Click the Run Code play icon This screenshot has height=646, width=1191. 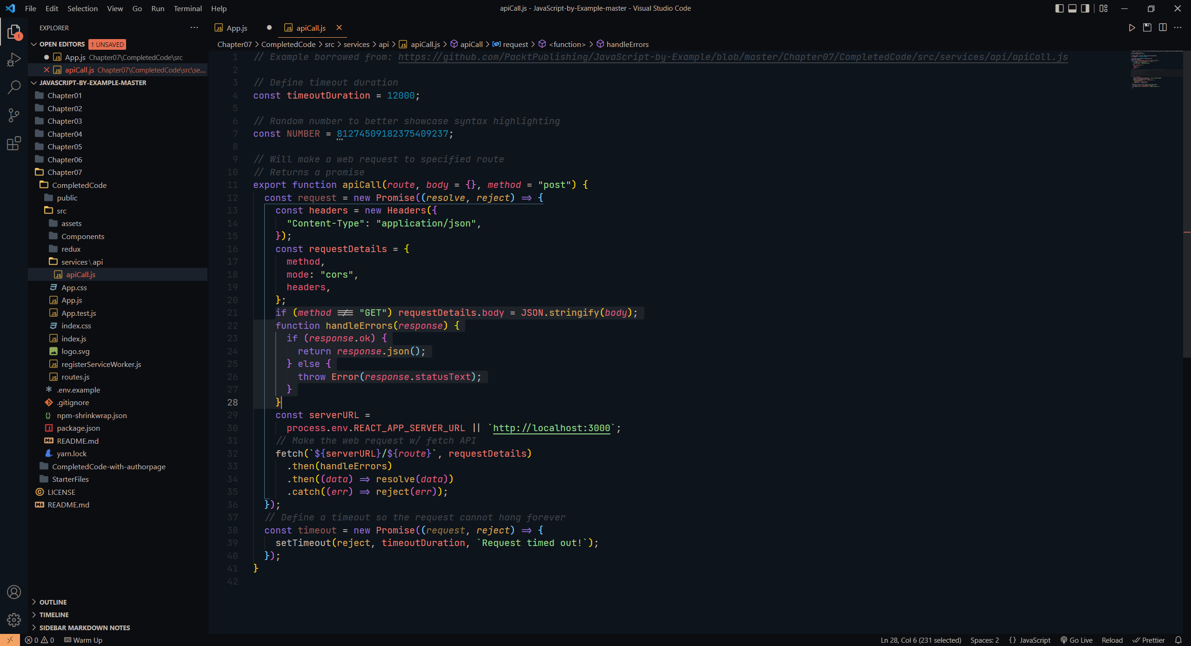click(1132, 28)
